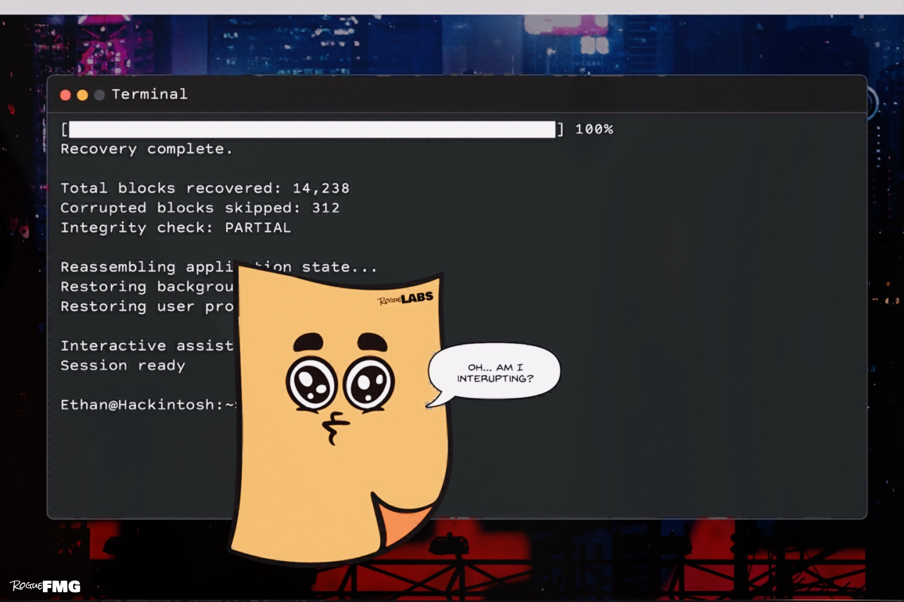The height and width of the screenshot is (602, 904).
Task: Click the 'Integrity check: PARTIAL' line
Action: point(176,228)
